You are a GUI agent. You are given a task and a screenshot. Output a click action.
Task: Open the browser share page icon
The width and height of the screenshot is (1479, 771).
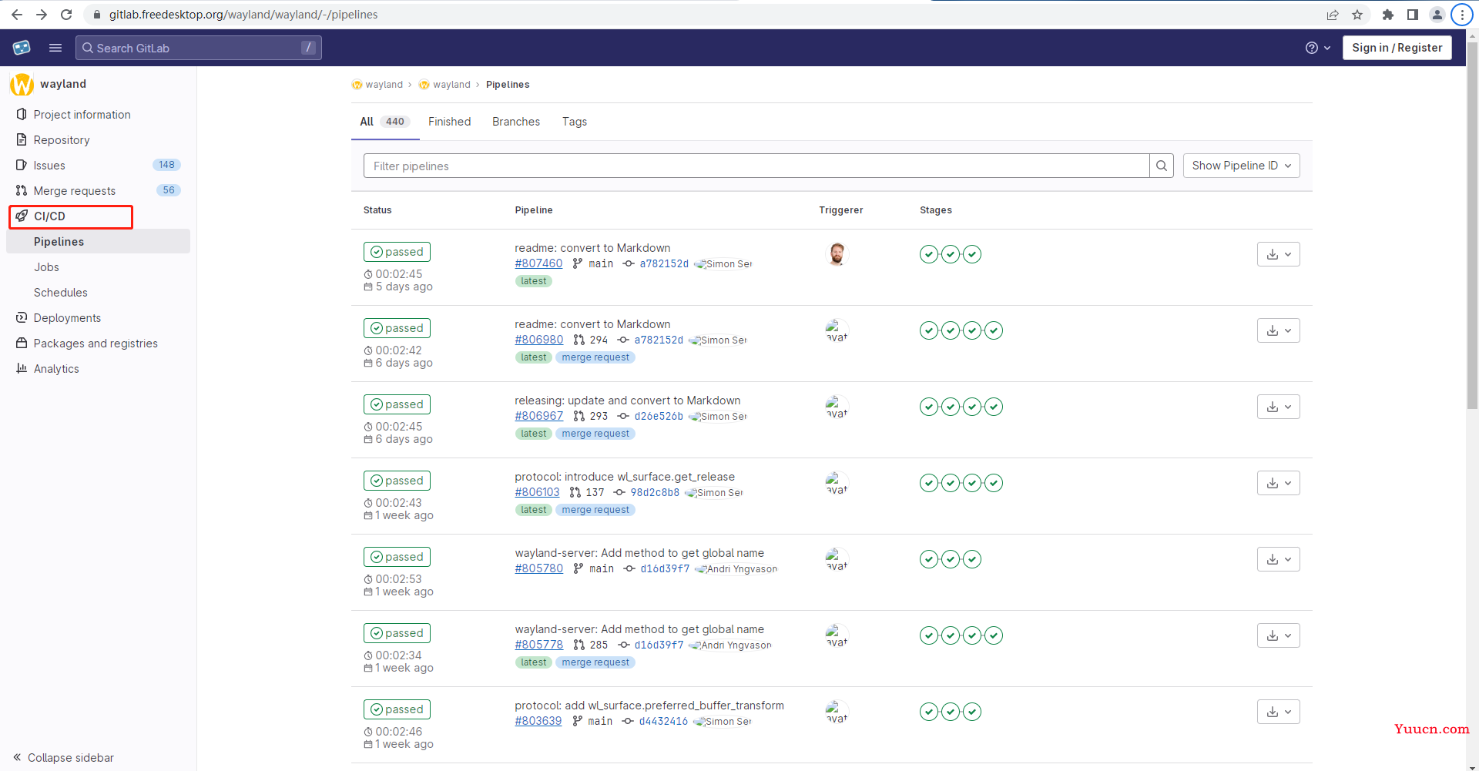[x=1333, y=15]
